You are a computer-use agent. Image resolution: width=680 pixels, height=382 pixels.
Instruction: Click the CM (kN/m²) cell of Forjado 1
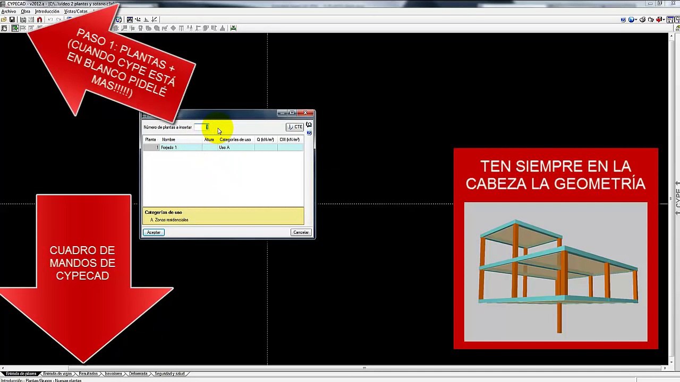[290, 147]
